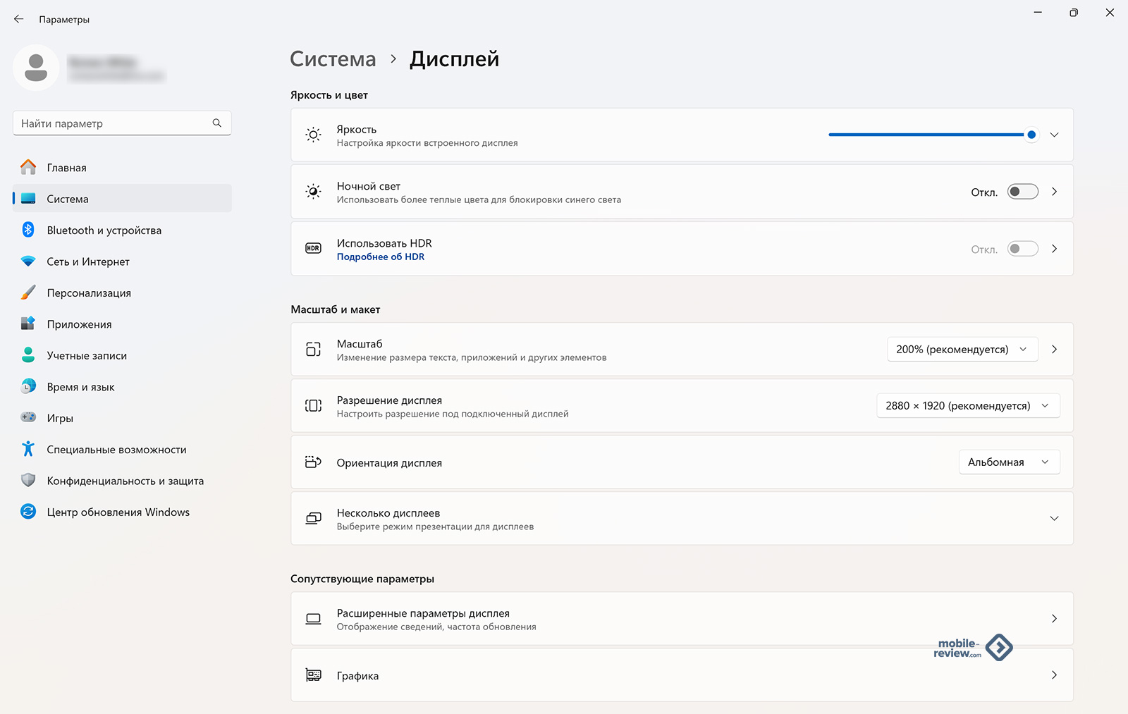Toggle the Use HDR switch
This screenshot has width=1128, height=714.
click(x=1022, y=249)
